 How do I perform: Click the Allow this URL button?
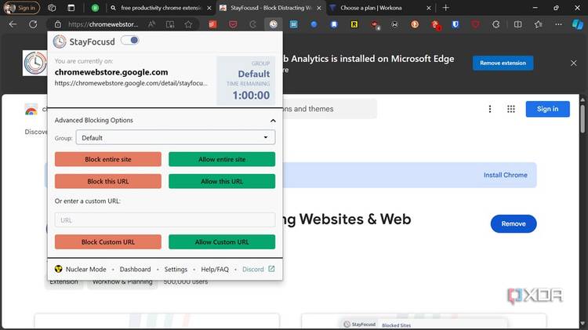point(222,181)
